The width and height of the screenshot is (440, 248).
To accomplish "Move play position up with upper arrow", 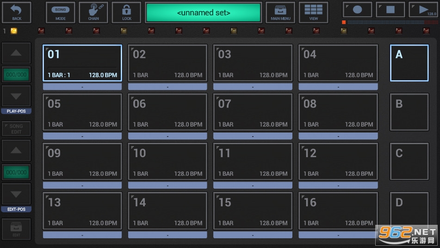I will [x=16, y=53].
